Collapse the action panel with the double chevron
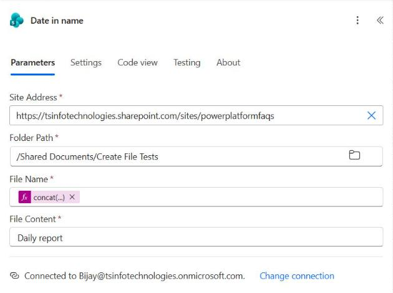393x293 pixels. tap(380, 21)
